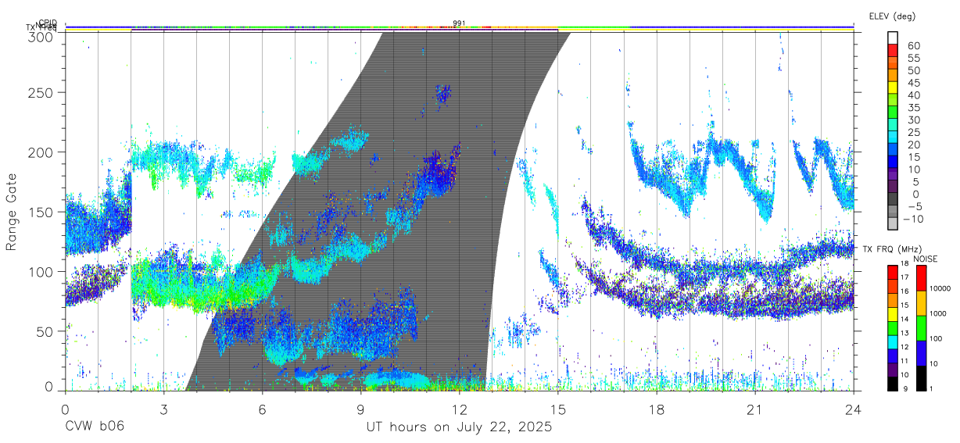Click the overlapping CPID/TX Freq labels at top left
This screenshot has width=960, height=443.
coord(42,26)
